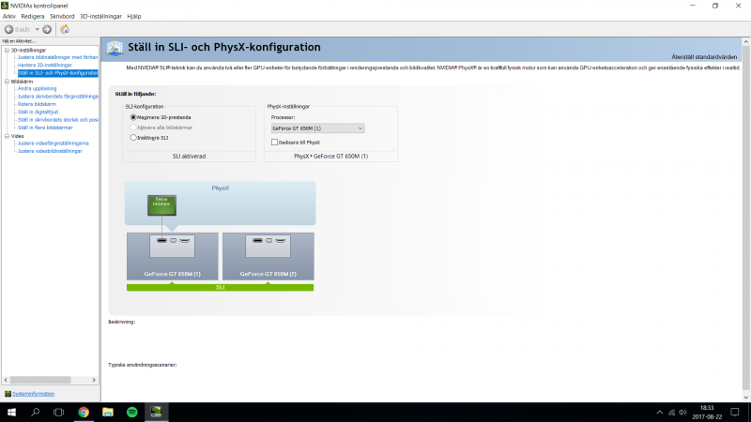The image size is (751, 422).
Task: Go back with the Bakåt arrow
Action: click(x=9, y=29)
